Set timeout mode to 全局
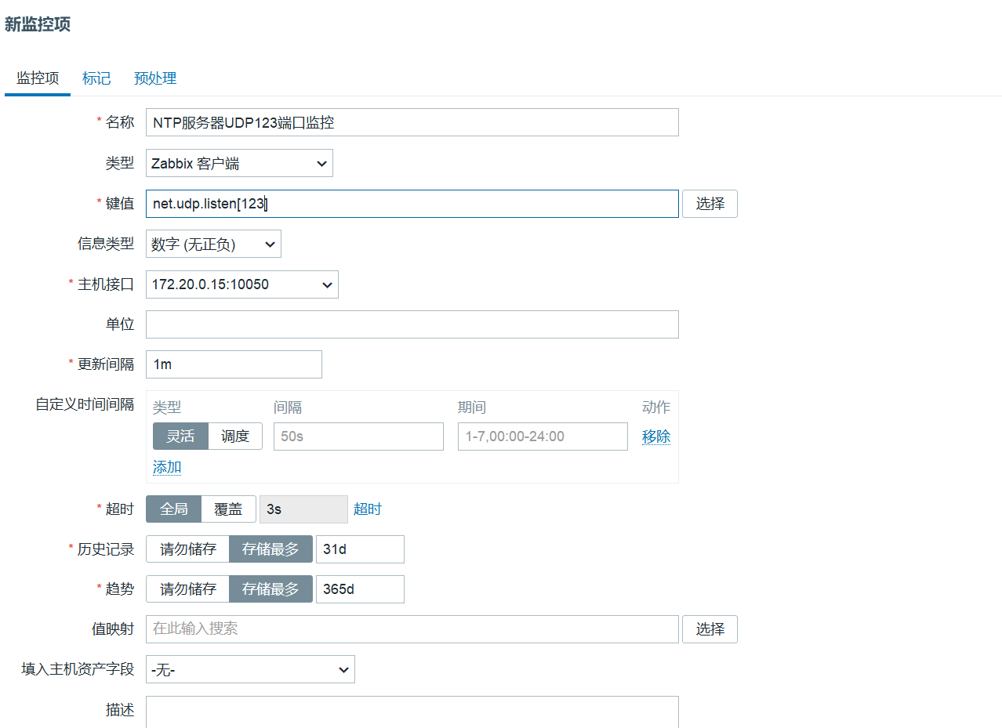This screenshot has height=728, width=1002. 173,509
